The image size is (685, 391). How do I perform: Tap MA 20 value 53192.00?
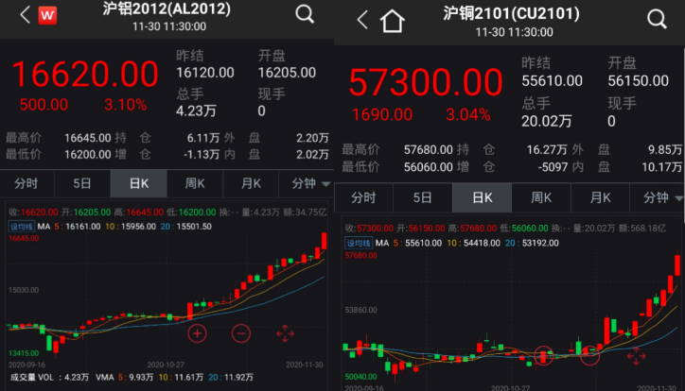coord(540,244)
